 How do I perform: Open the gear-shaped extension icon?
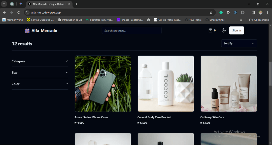coord(228,13)
